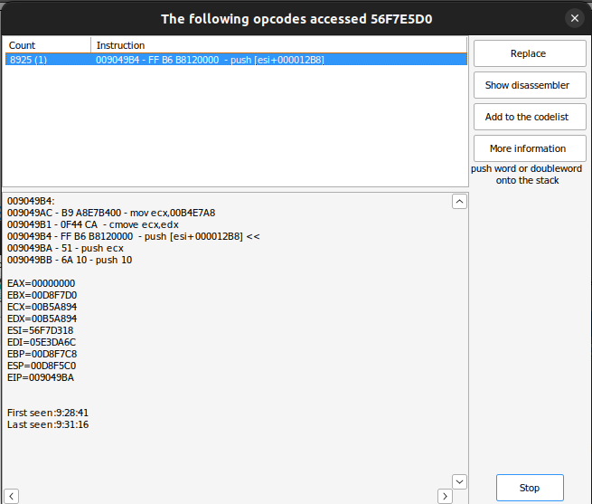Click the Last seen:9:31:16 line
The image size is (592, 504).
[x=48, y=424]
